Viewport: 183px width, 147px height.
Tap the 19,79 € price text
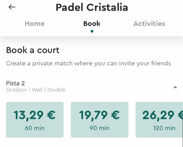click(99, 115)
